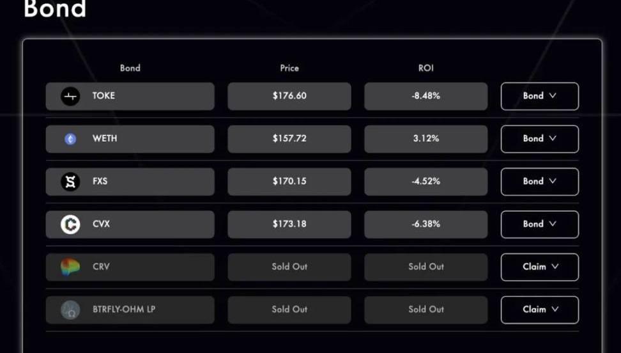Click the TOKE token icon
The width and height of the screenshot is (621, 353).
click(70, 97)
